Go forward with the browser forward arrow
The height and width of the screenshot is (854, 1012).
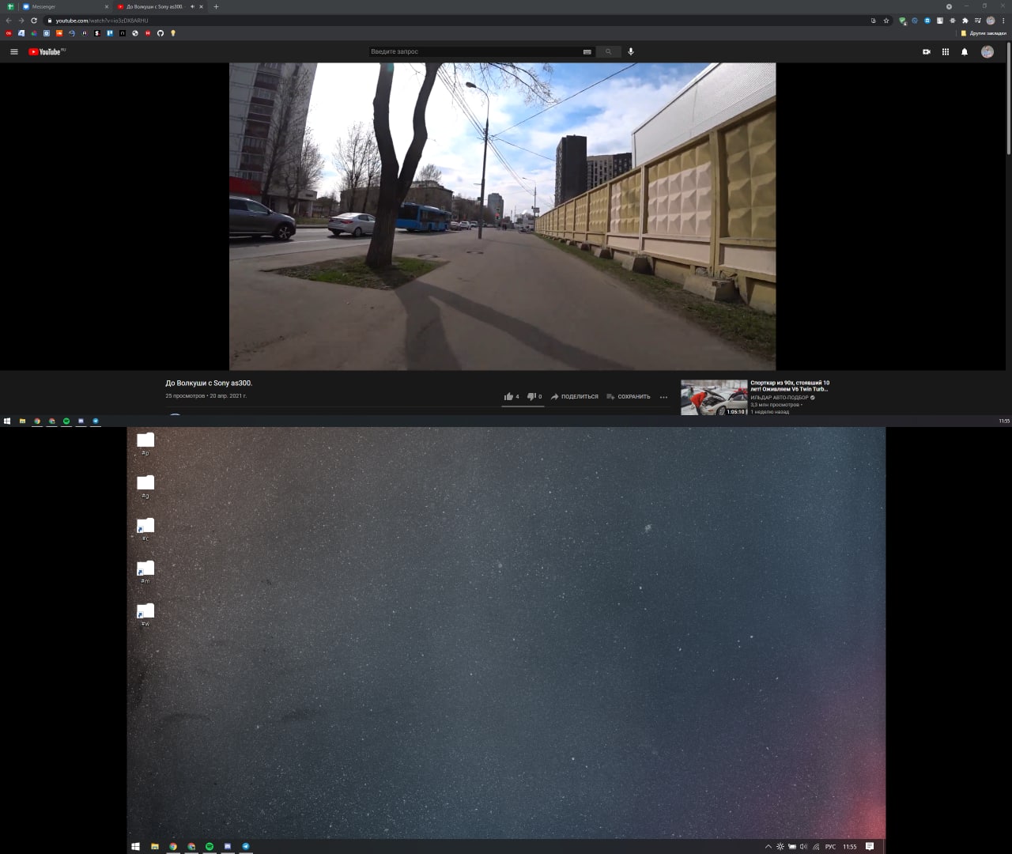21,21
